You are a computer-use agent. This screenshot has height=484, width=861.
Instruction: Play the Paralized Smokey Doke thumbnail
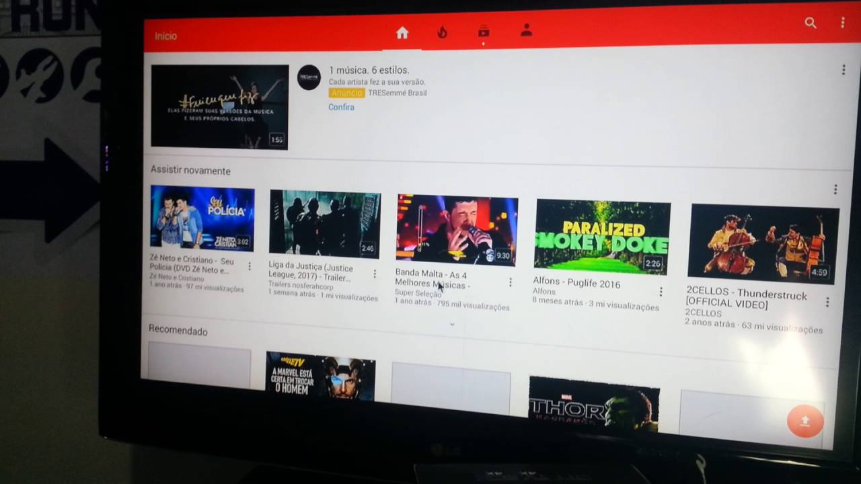tap(602, 237)
